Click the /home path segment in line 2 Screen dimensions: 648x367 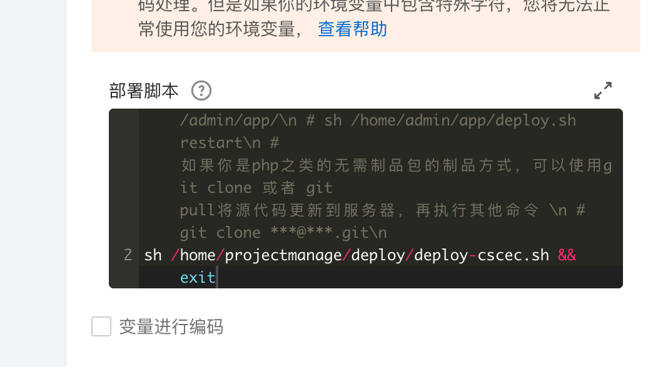click(x=193, y=255)
